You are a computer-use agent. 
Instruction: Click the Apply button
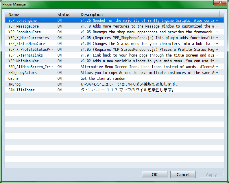211,175
